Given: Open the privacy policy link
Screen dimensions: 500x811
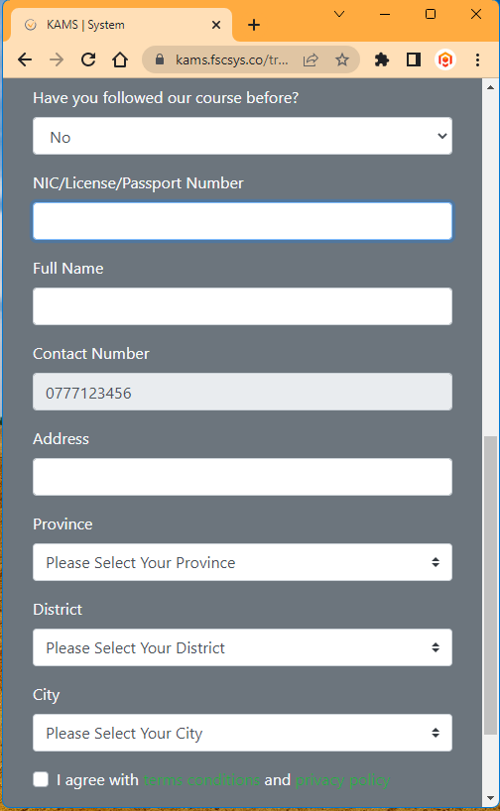Looking at the screenshot, I should tap(342, 779).
